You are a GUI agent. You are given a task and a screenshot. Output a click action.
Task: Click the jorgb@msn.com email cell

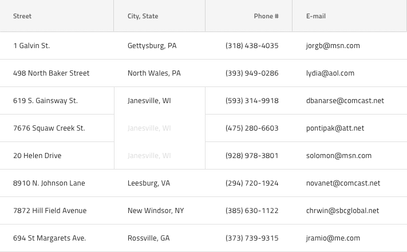(x=333, y=46)
